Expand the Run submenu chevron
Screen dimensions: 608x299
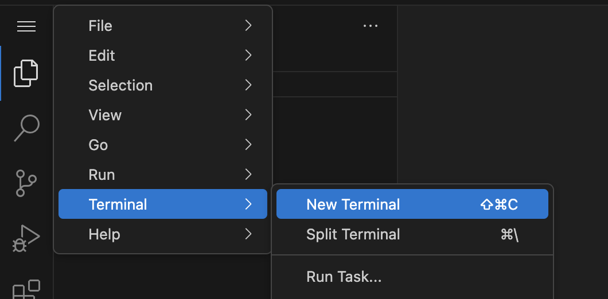tap(248, 174)
